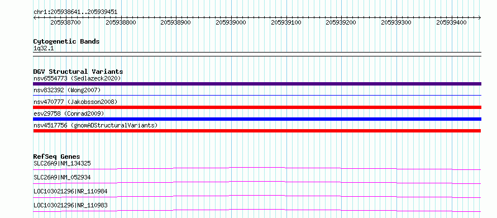Open the SLC26A9|NM_134325 gene label
Screen dimensions: 497x218
[x=62, y=163]
